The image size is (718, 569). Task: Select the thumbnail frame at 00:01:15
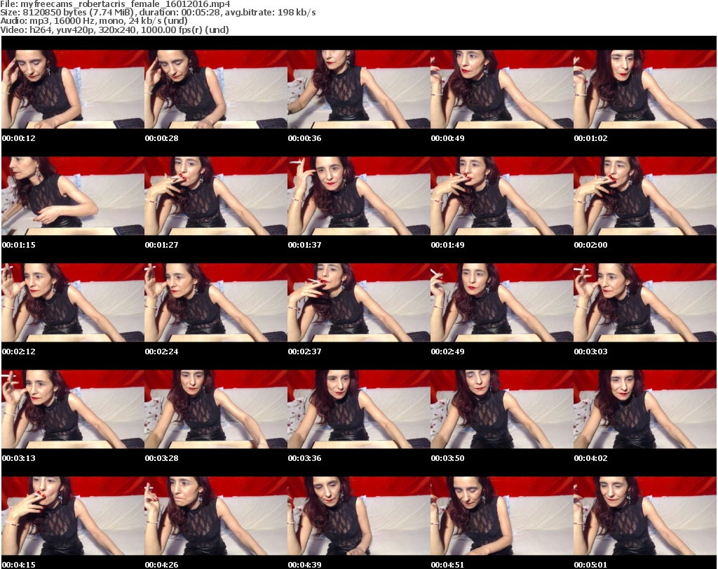(73, 196)
